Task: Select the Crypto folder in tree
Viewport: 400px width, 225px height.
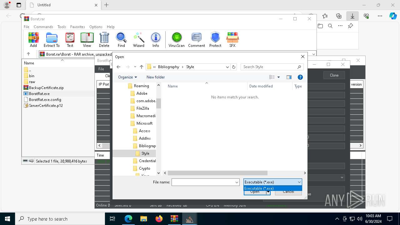Action: coord(144,168)
